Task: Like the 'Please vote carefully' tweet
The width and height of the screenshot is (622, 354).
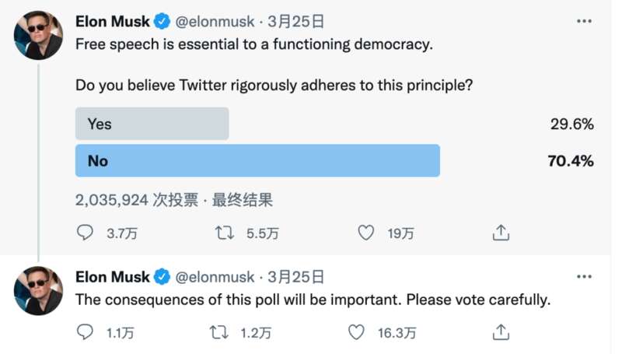Action: [x=356, y=331]
